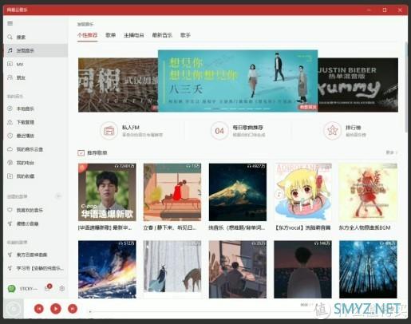
Task: Open 私人FM personal radio
Action: tap(132, 131)
